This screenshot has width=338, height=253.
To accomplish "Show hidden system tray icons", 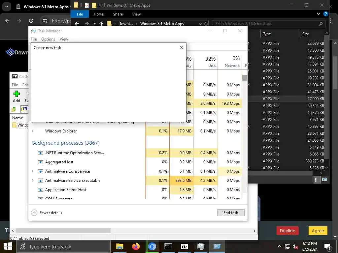I will [279, 246].
